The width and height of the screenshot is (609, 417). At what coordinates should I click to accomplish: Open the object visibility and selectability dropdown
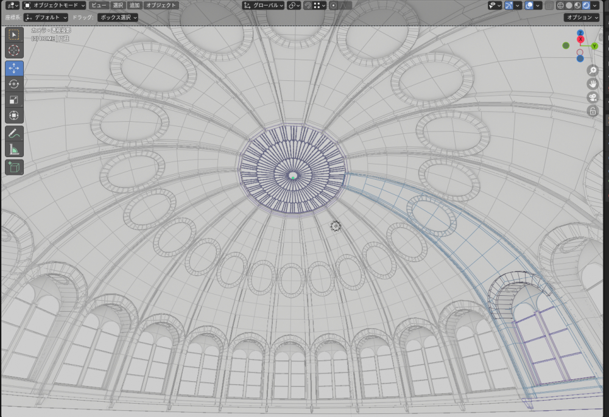coord(495,5)
